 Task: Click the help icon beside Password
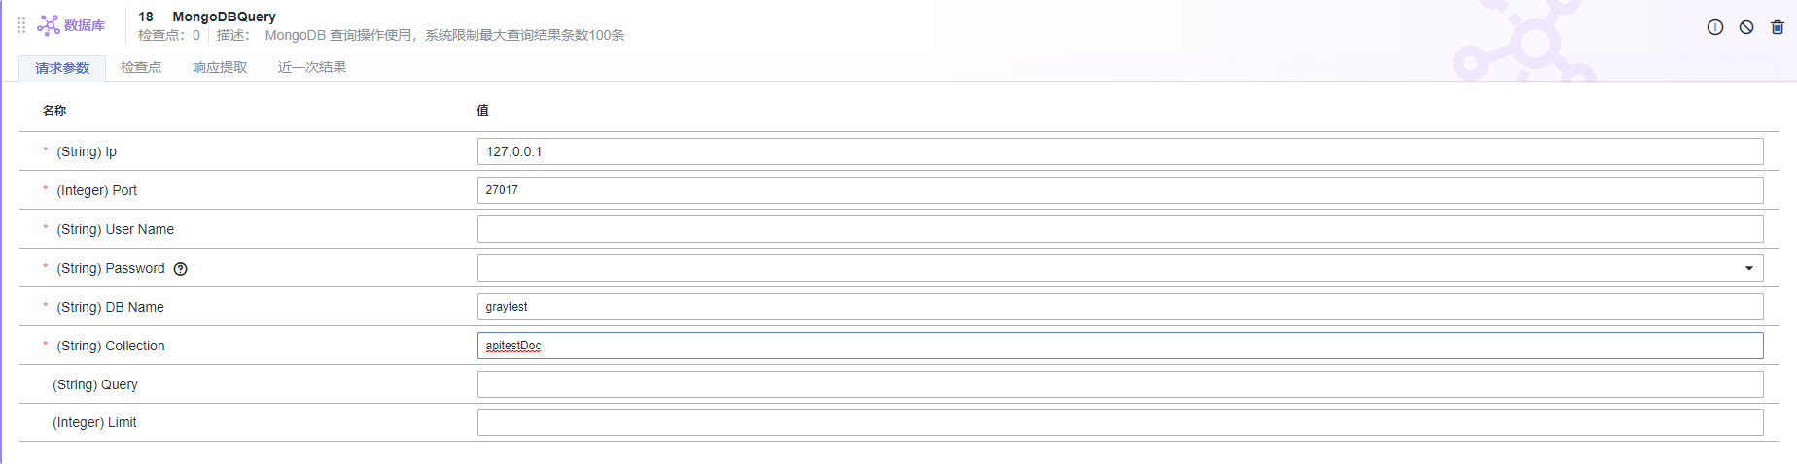click(x=180, y=269)
